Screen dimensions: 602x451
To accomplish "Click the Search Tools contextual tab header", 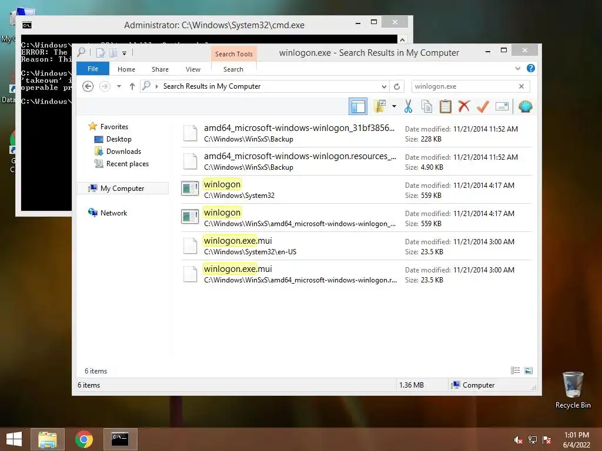I will point(234,53).
